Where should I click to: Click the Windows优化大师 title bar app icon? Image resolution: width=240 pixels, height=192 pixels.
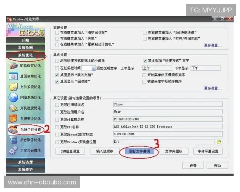point(9,19)
